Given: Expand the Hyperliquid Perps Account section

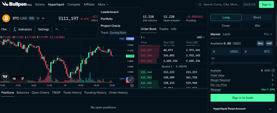Looking at the screenshot, I should [x=270, y=109].
